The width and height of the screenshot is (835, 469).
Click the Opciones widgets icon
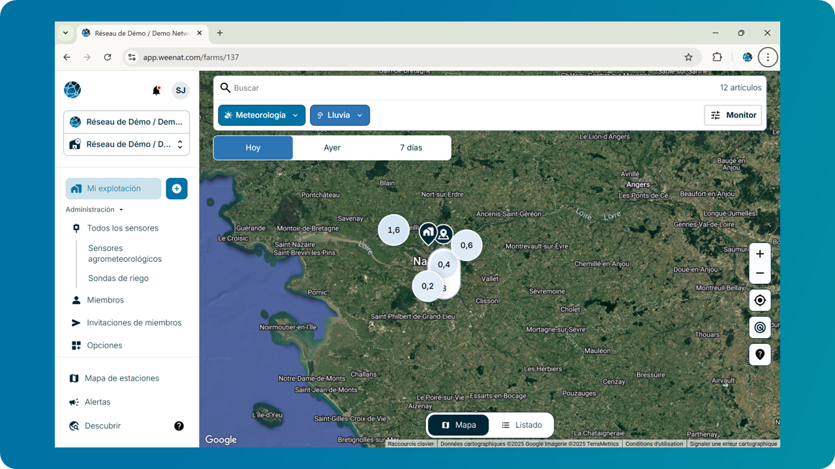(76, 345)
